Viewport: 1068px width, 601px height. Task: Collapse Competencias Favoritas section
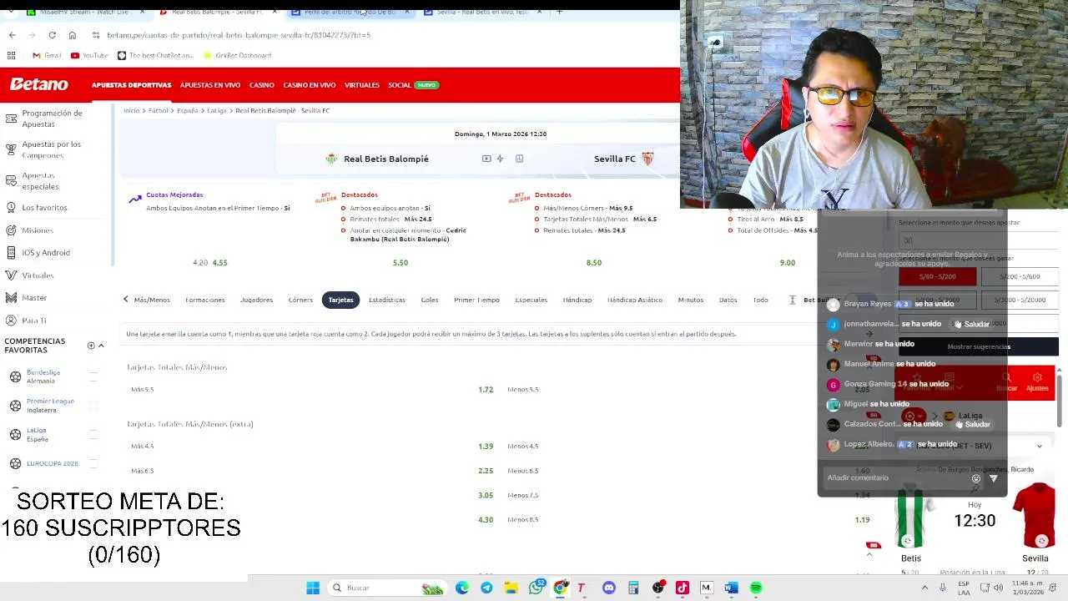pyautogui.click(x=101, y=346)
